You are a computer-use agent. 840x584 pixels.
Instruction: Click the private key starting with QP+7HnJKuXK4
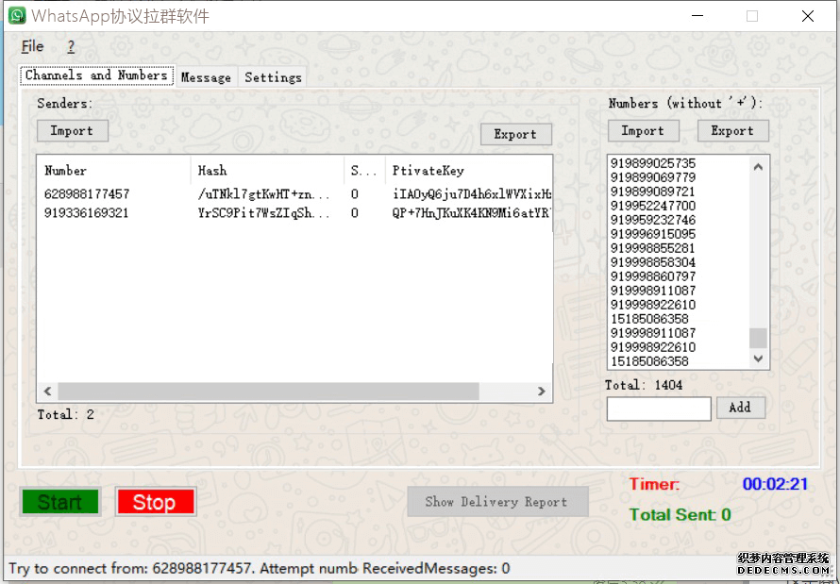point(471,213)
